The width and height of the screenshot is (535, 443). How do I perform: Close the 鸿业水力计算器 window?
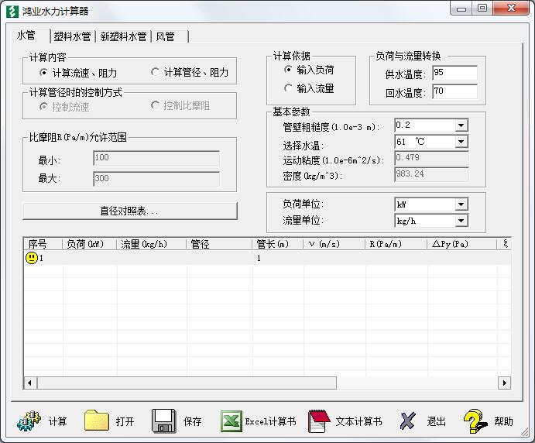[x=511, y=9]
